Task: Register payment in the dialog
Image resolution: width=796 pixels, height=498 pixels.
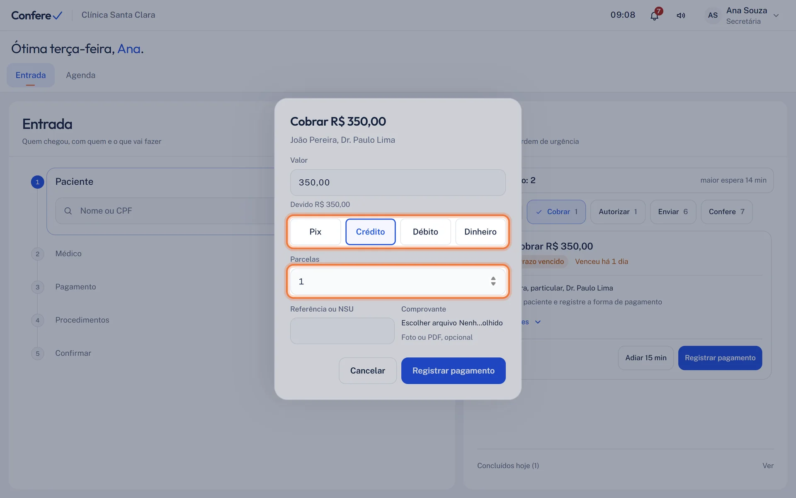Action: 453,371
